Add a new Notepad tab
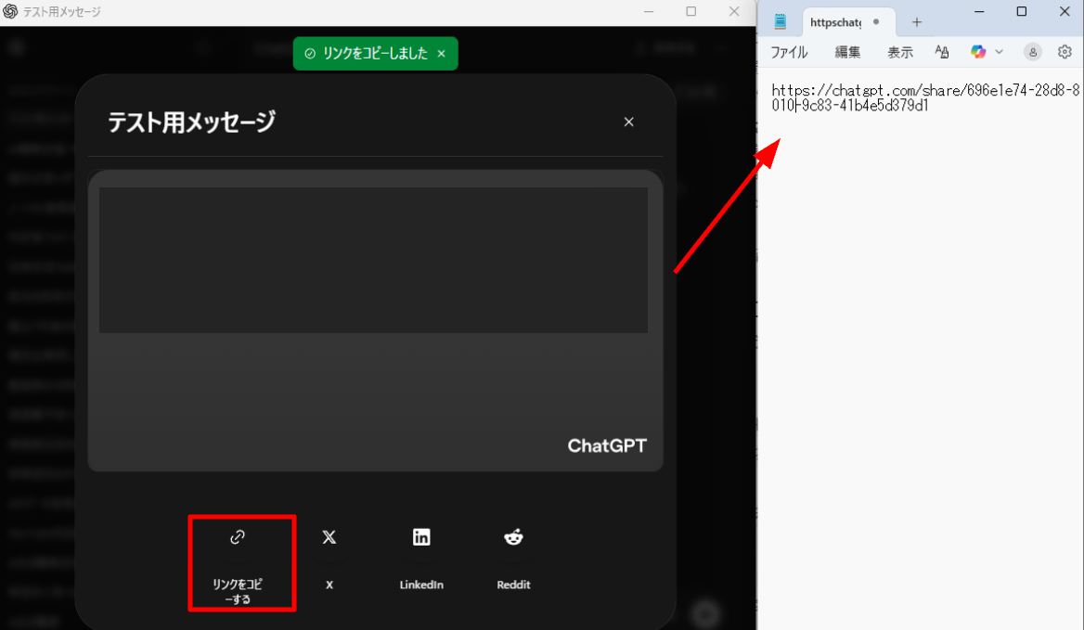This screenshot has height=630, width=1084. 917,22
